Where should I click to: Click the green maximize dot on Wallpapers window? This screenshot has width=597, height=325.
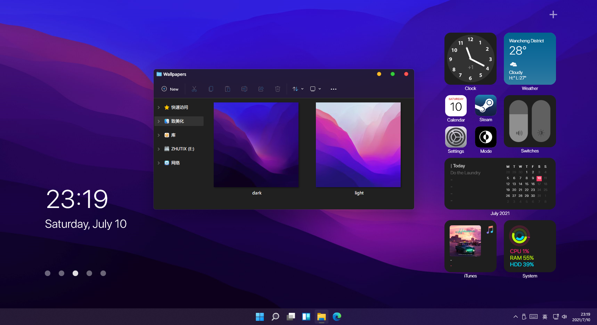393,74
